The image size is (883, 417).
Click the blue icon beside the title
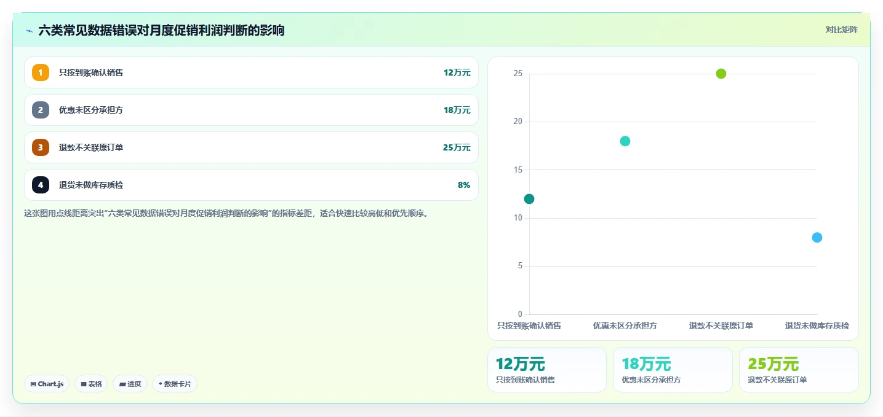tap(29, 31)
